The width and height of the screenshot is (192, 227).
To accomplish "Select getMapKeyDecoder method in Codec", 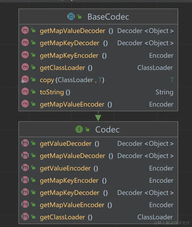I will click(98, 193).
